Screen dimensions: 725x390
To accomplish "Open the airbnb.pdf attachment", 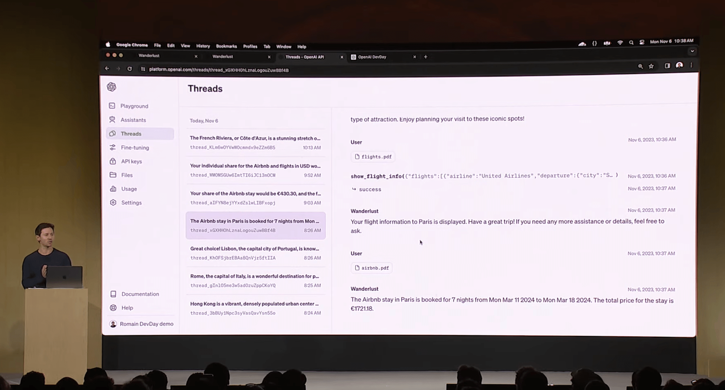I will click(x=372, y=268).
